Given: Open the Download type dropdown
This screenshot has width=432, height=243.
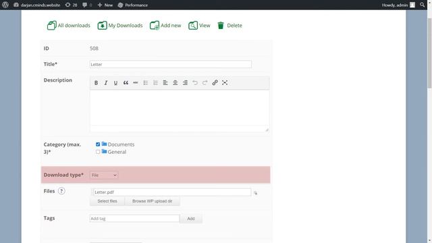Looking at the screenshot, I should (104, 175).
